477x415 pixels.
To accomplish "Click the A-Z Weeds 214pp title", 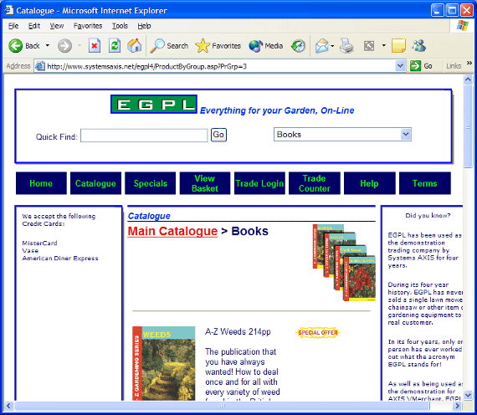I will tap(238, 331).
